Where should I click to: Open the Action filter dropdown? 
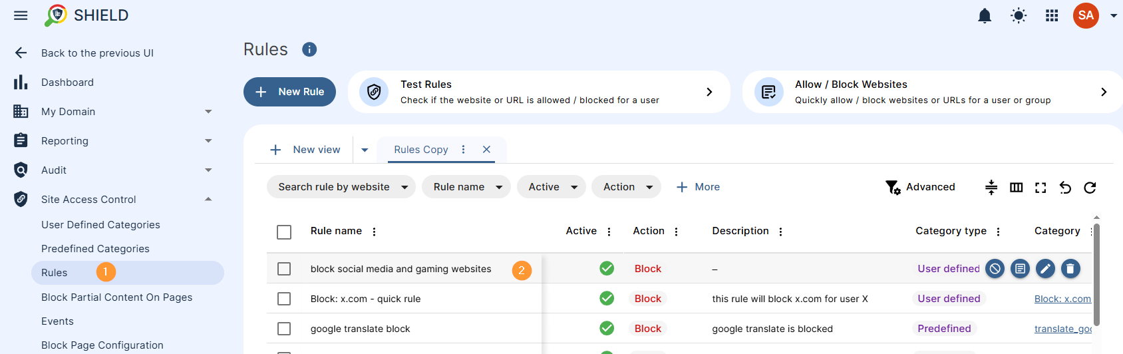627,187
